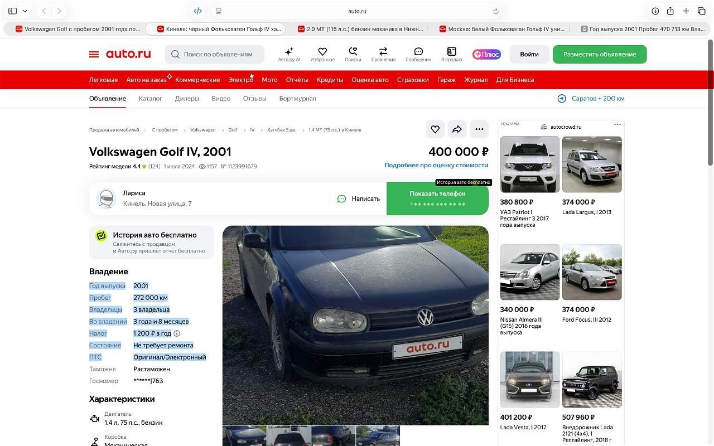This screenshot has height=446, width=714.
Task: Click the page vertical scrollbar
Action: [x=710, y=101]
